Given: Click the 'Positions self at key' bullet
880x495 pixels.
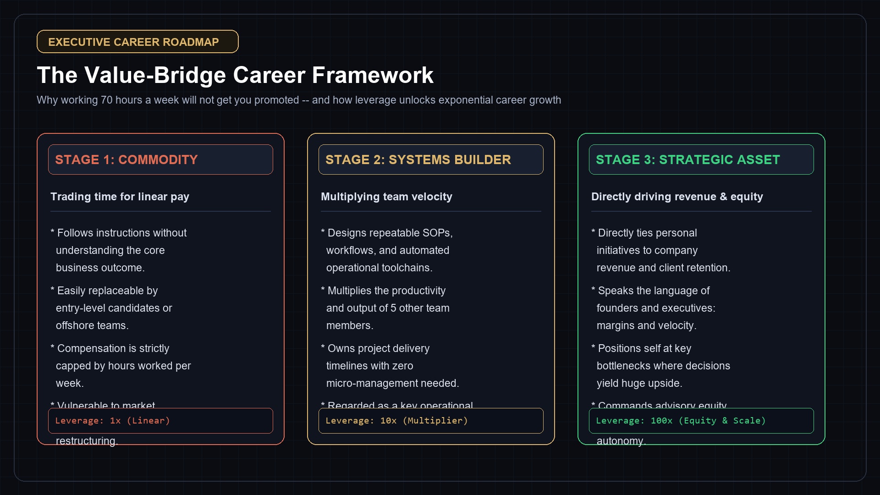Looking at the screenshot, I should pyautogui.click(x=660, y=366).
